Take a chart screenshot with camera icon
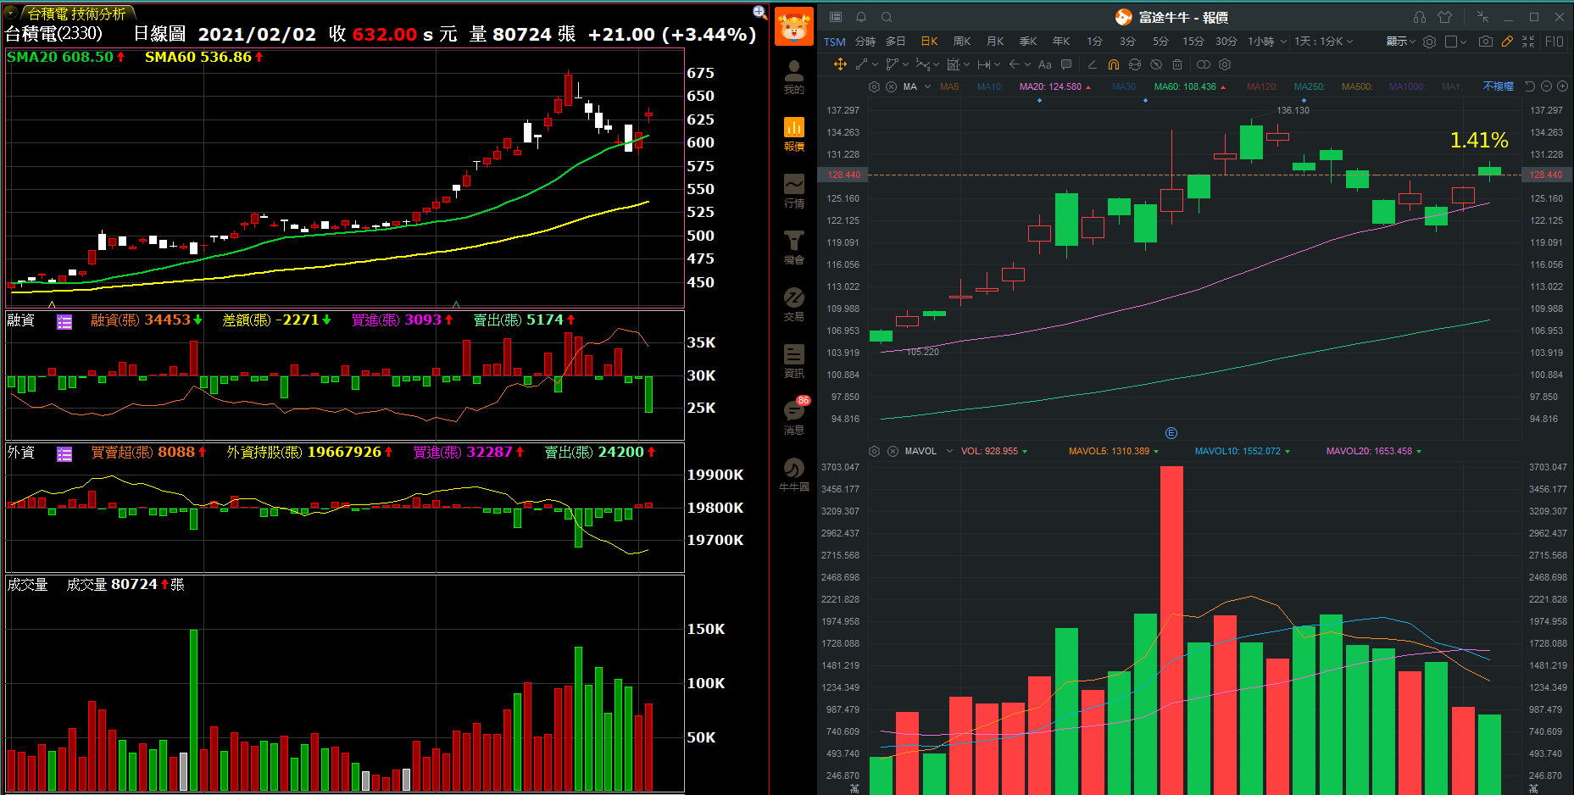The height and width of the screenshot is (795, 1574). pos(1485,41)
